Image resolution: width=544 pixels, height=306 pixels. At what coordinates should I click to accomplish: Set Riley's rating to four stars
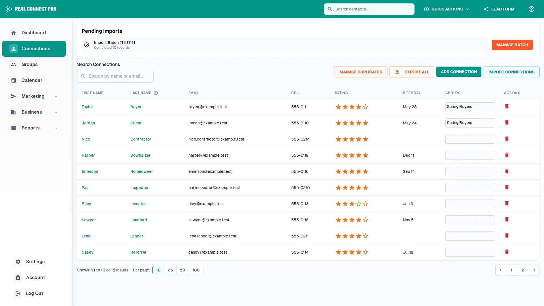359,204
